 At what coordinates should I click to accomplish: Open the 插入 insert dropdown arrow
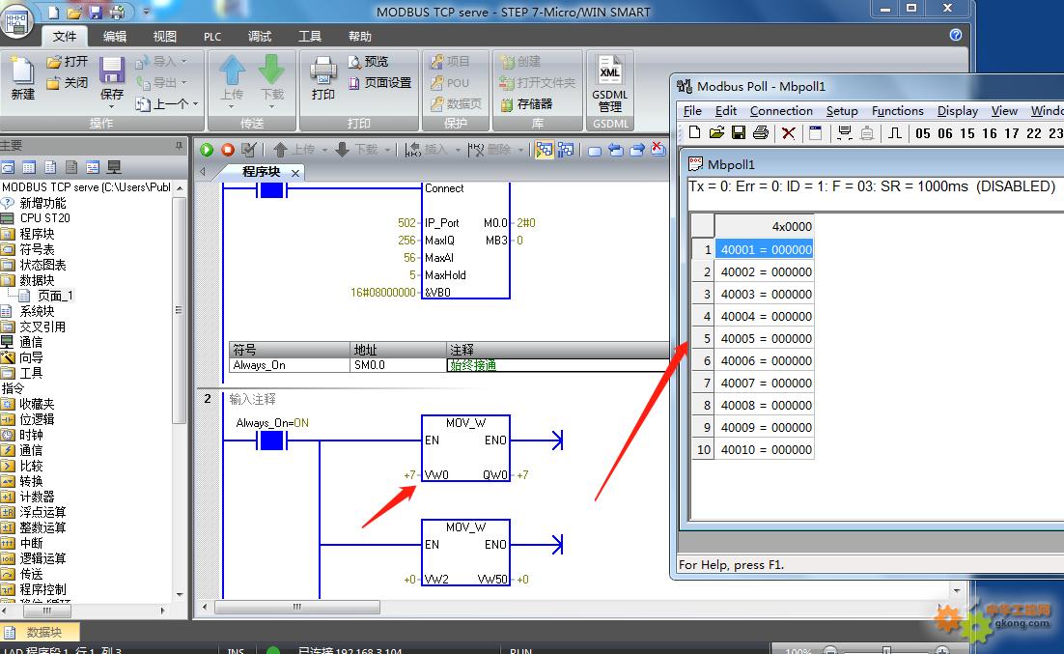pyautogui.click(x=458, y=150)
